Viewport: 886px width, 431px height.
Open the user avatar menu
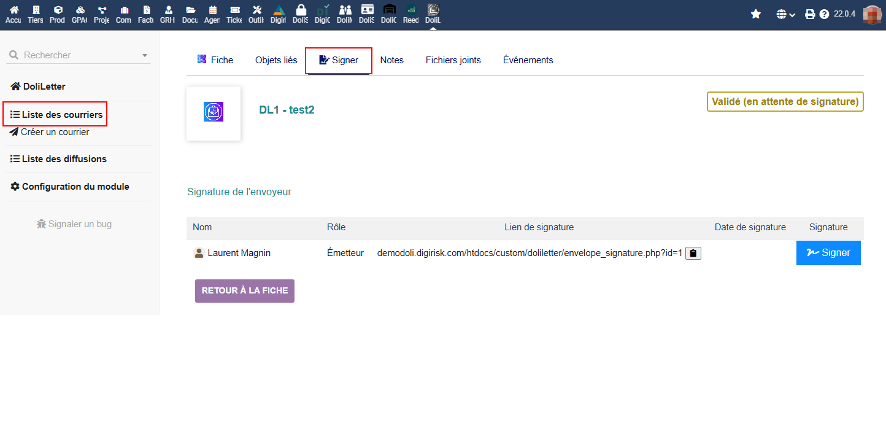(x=872, y=14)
